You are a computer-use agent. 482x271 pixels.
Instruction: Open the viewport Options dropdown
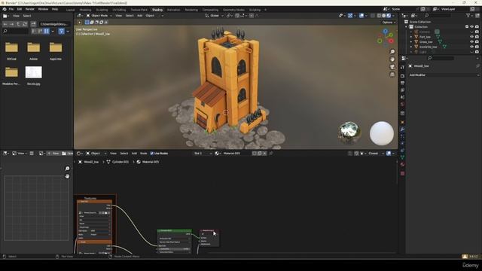coord(389,23)
